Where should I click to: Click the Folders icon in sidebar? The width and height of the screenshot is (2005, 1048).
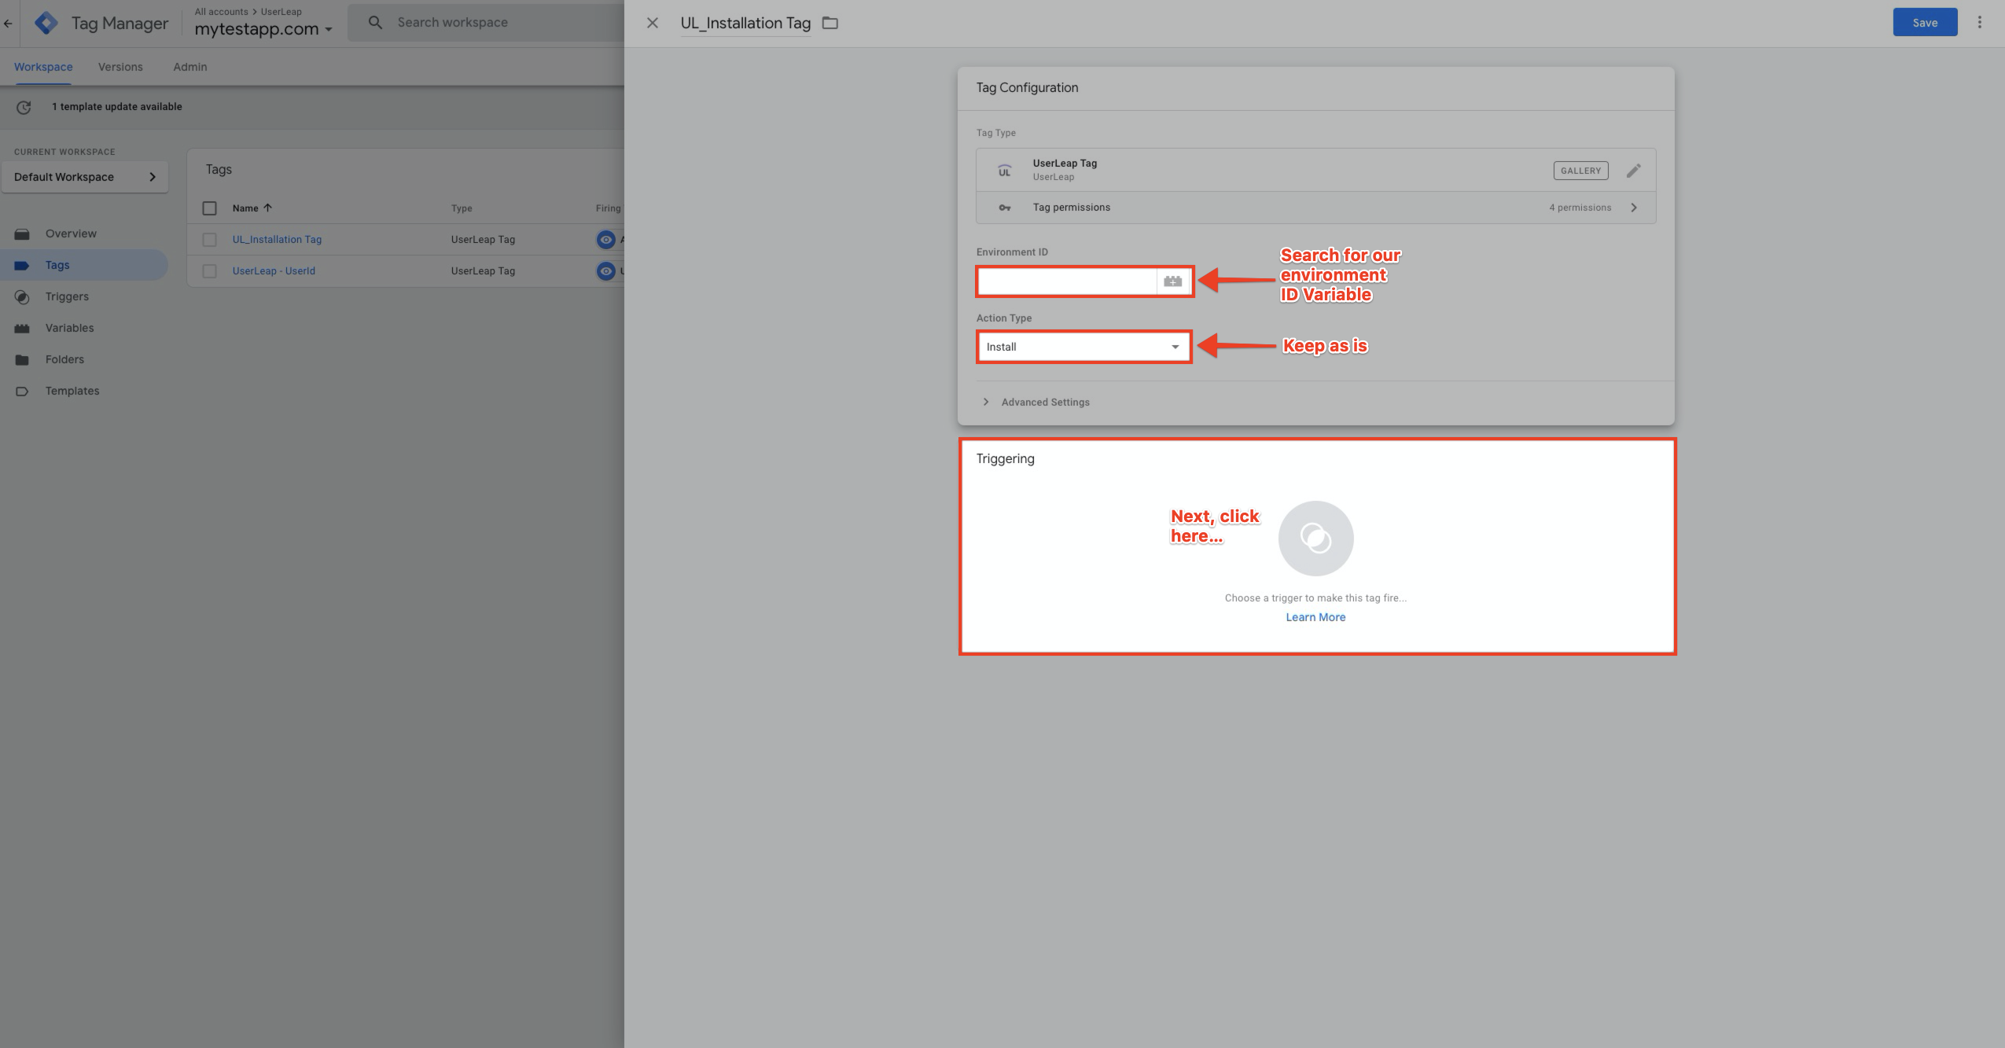(22, 359)
